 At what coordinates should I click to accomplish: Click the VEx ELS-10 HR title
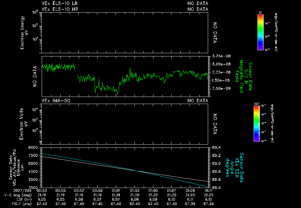pos(60,9)
